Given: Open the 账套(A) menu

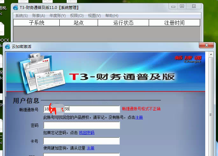Looking at the screenshot, I should pyautogui.click(x=39, y=16).
